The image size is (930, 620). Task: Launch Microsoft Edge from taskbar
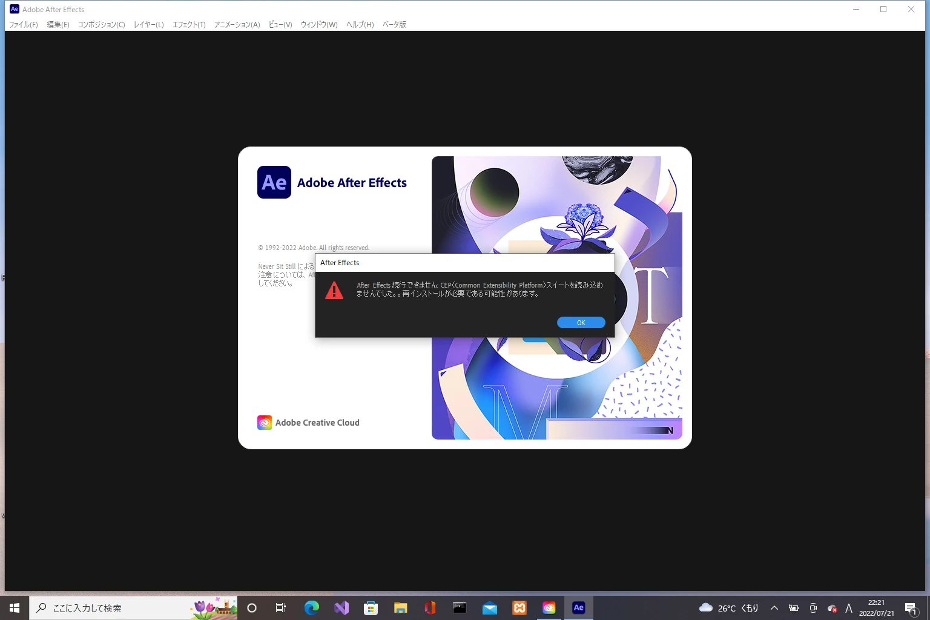click(x=311, y=608)
